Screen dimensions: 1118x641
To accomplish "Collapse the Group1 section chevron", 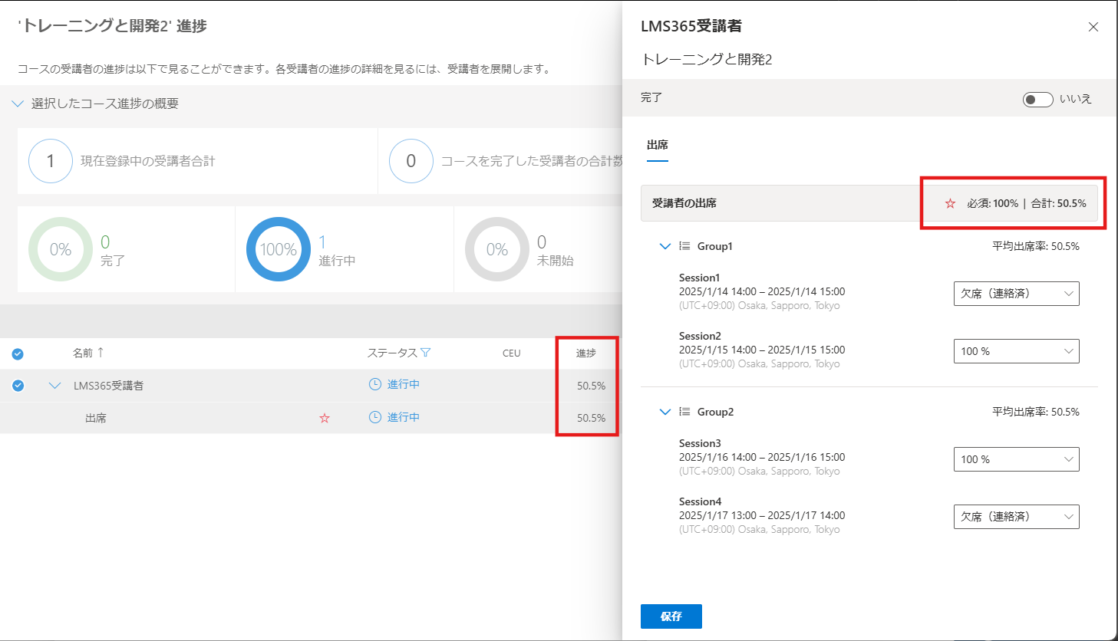I will pos(665,246).
